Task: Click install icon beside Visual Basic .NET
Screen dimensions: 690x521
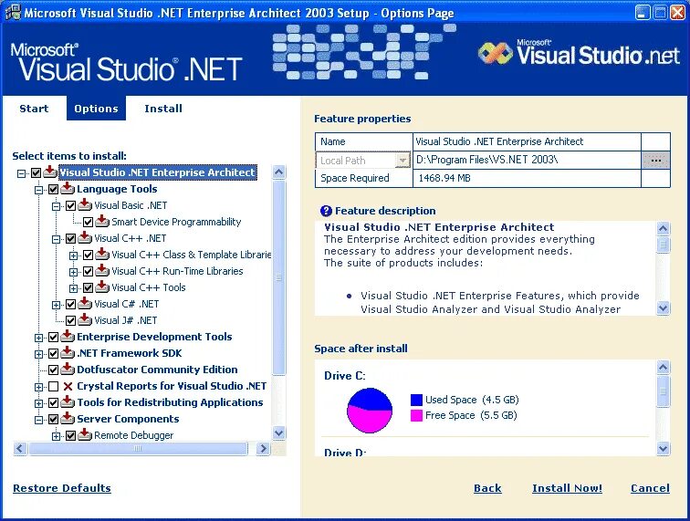Action: pos(85,205)
